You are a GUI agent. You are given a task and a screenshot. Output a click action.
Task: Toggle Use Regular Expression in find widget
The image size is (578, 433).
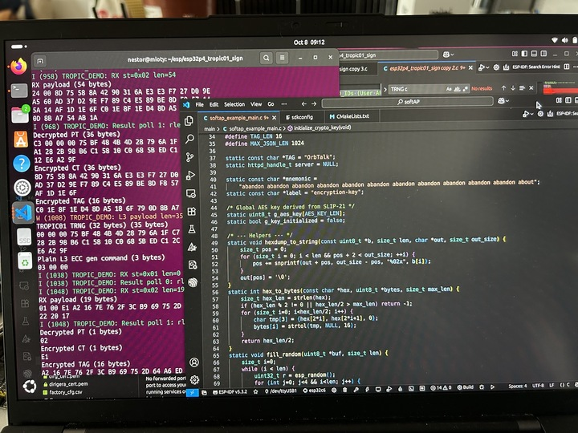coord(465,88)
